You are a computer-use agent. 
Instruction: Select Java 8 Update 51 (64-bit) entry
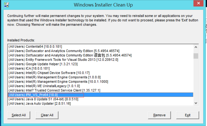(100, 99)
